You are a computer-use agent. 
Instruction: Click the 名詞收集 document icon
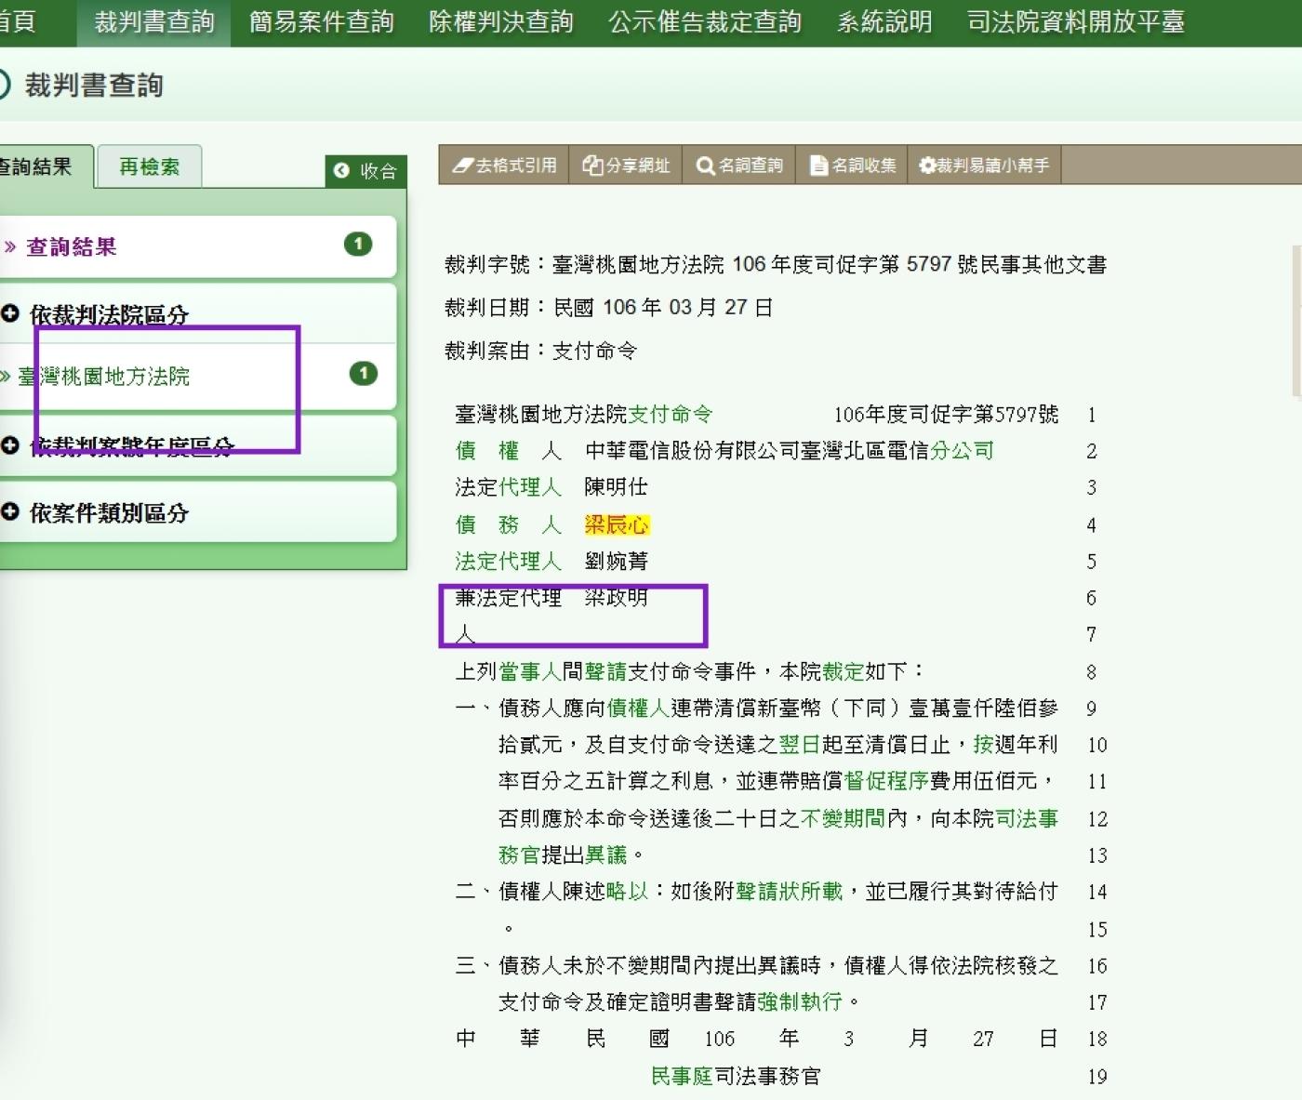(818, 166)
